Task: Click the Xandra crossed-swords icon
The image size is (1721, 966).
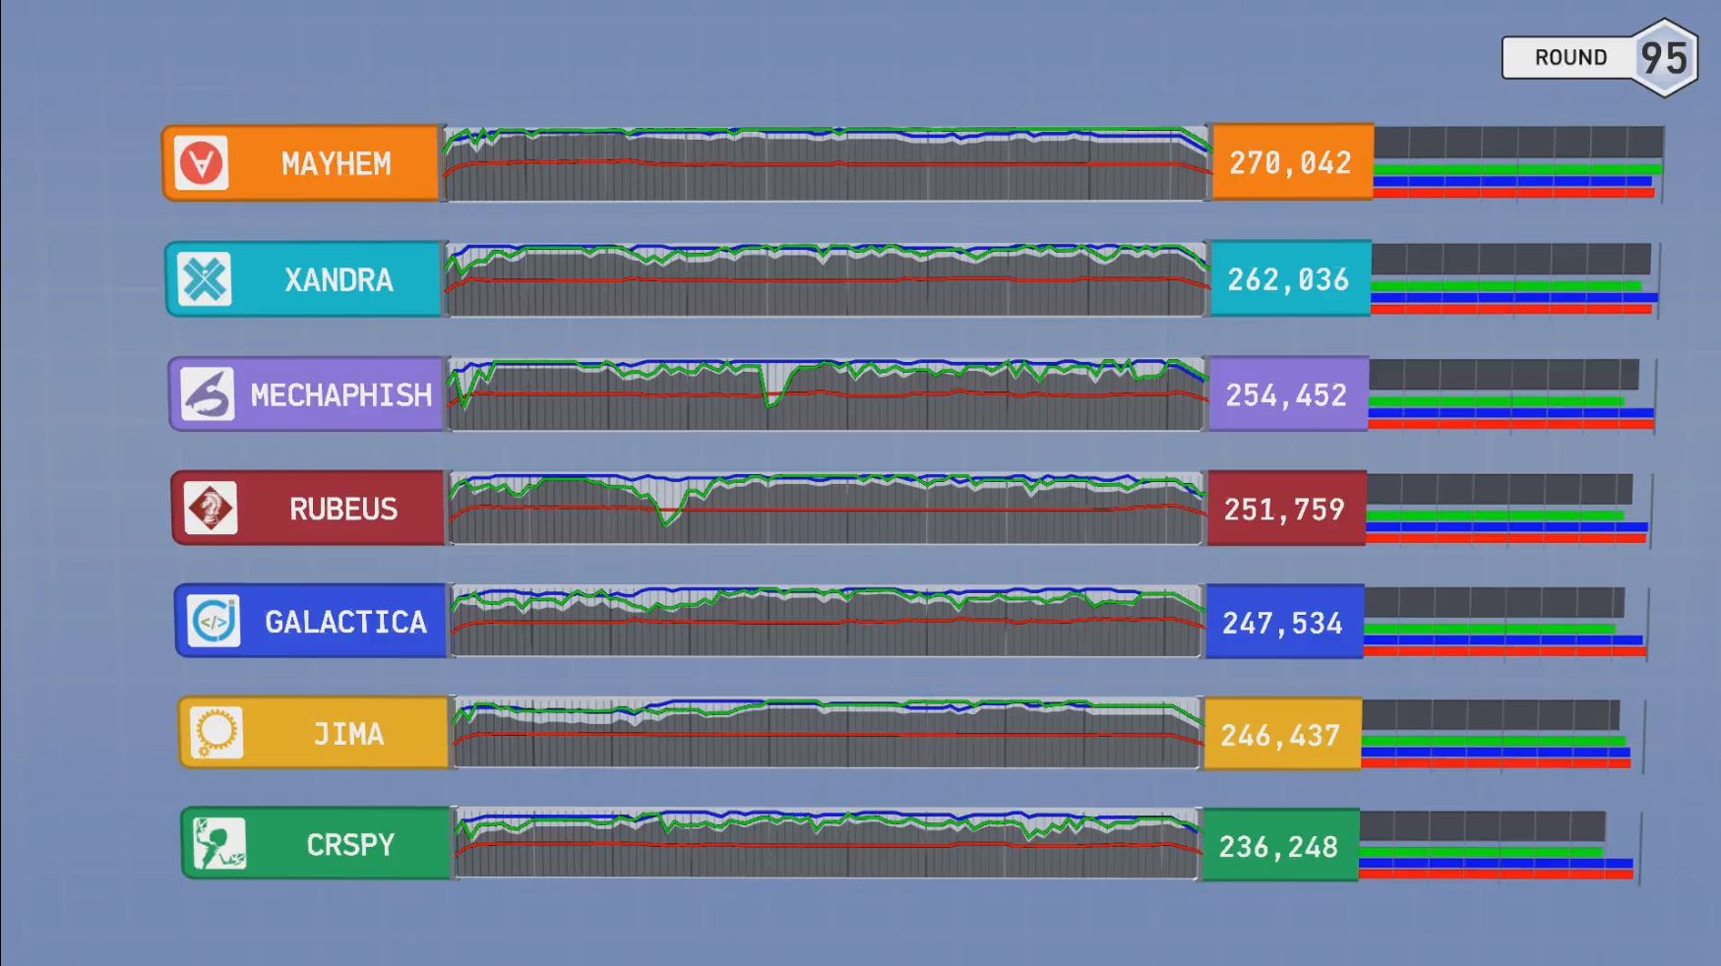Action: tap(205, 279)
